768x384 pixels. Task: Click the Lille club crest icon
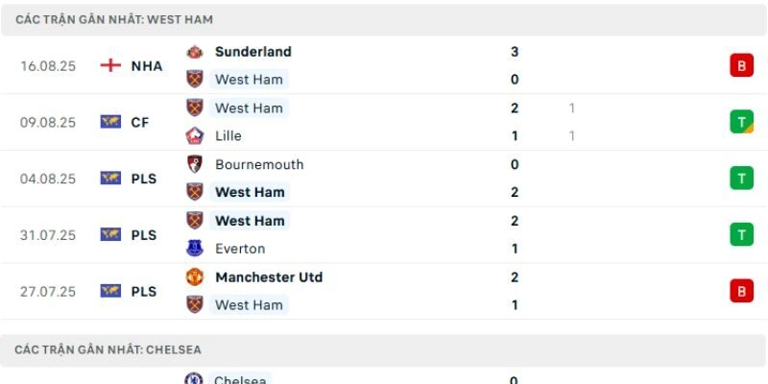pyautogui.click(x=195, y=136)
